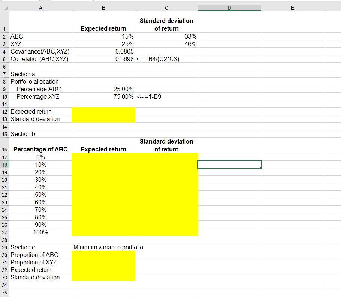Select the Section b. header cell

pos(40,134)
